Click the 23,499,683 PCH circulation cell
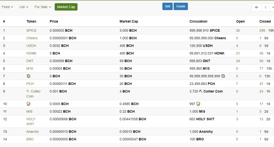This screenshot has width=274, height=147. (x=202, y=84)
